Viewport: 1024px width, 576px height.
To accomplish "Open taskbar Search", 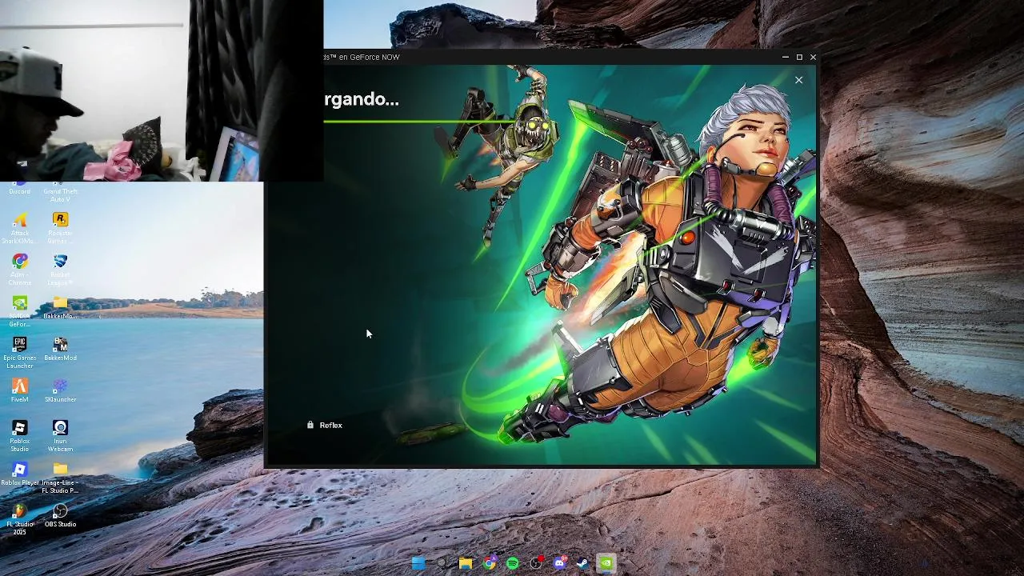I will point(442,563).
